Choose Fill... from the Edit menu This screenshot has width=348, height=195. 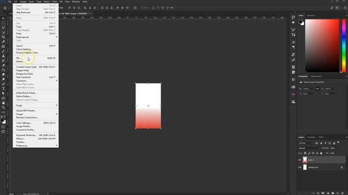(x=36, y=58)
